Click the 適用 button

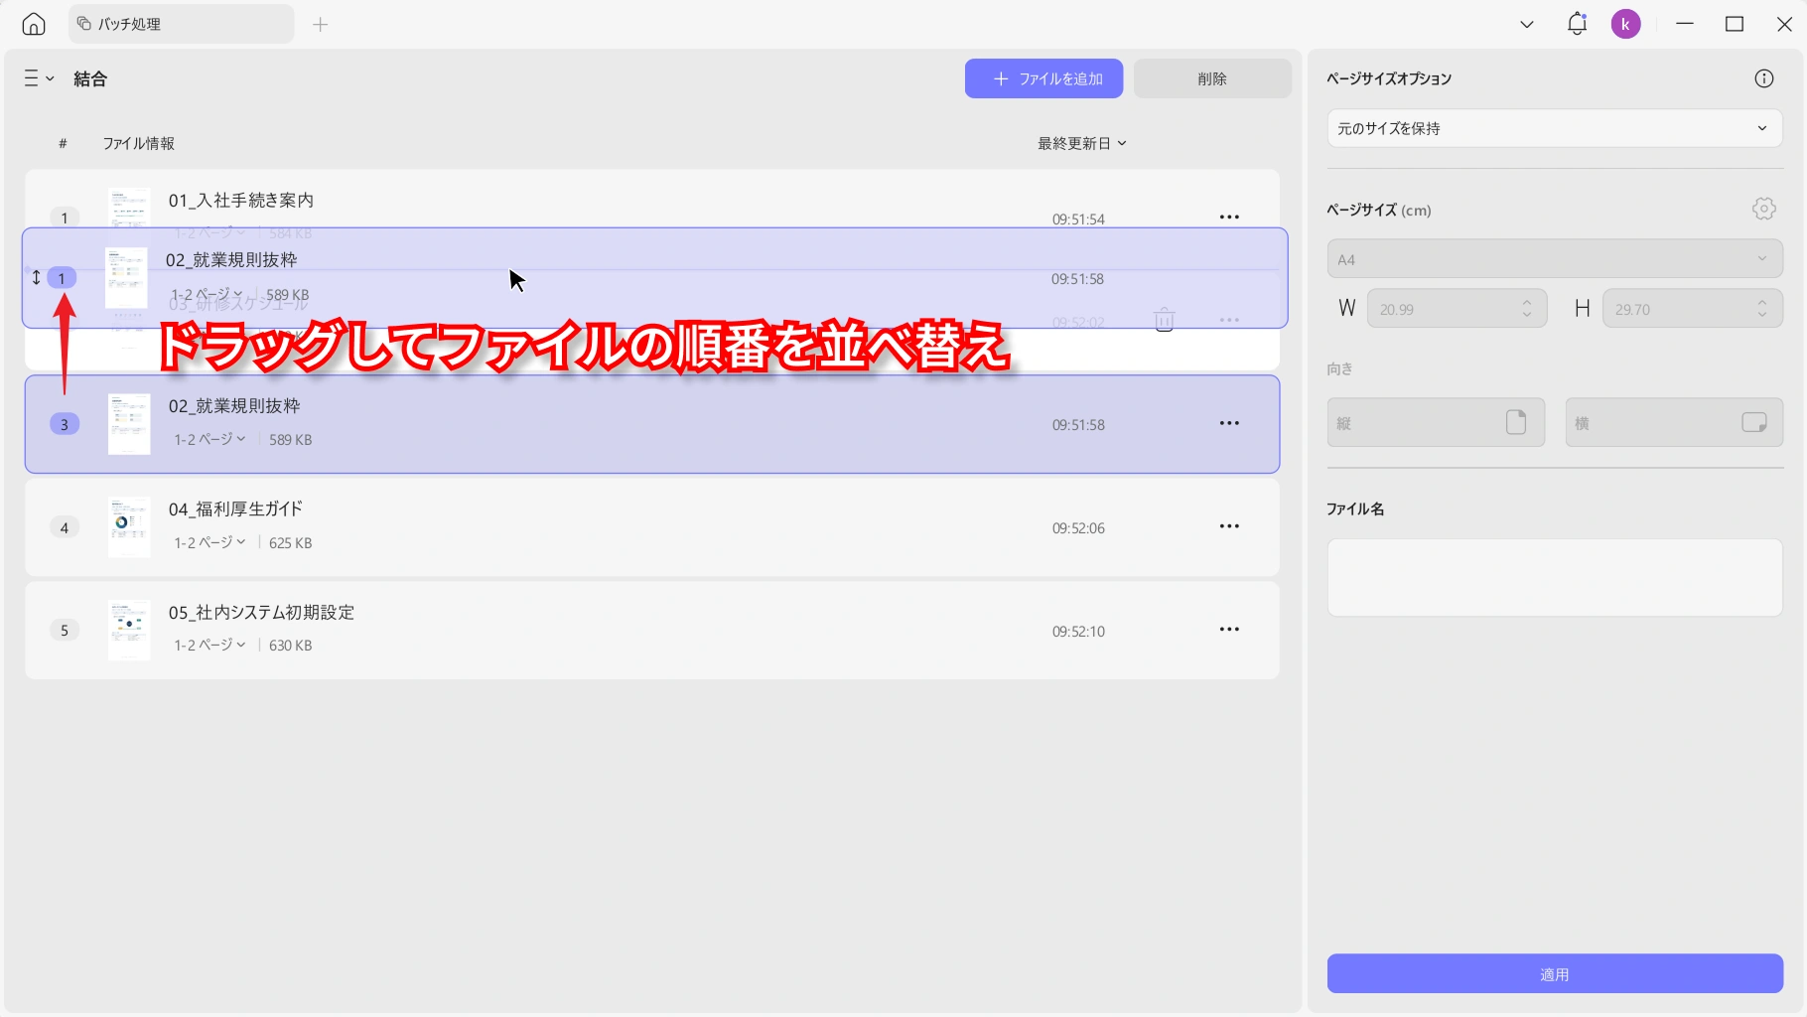tap(1555, 974)
